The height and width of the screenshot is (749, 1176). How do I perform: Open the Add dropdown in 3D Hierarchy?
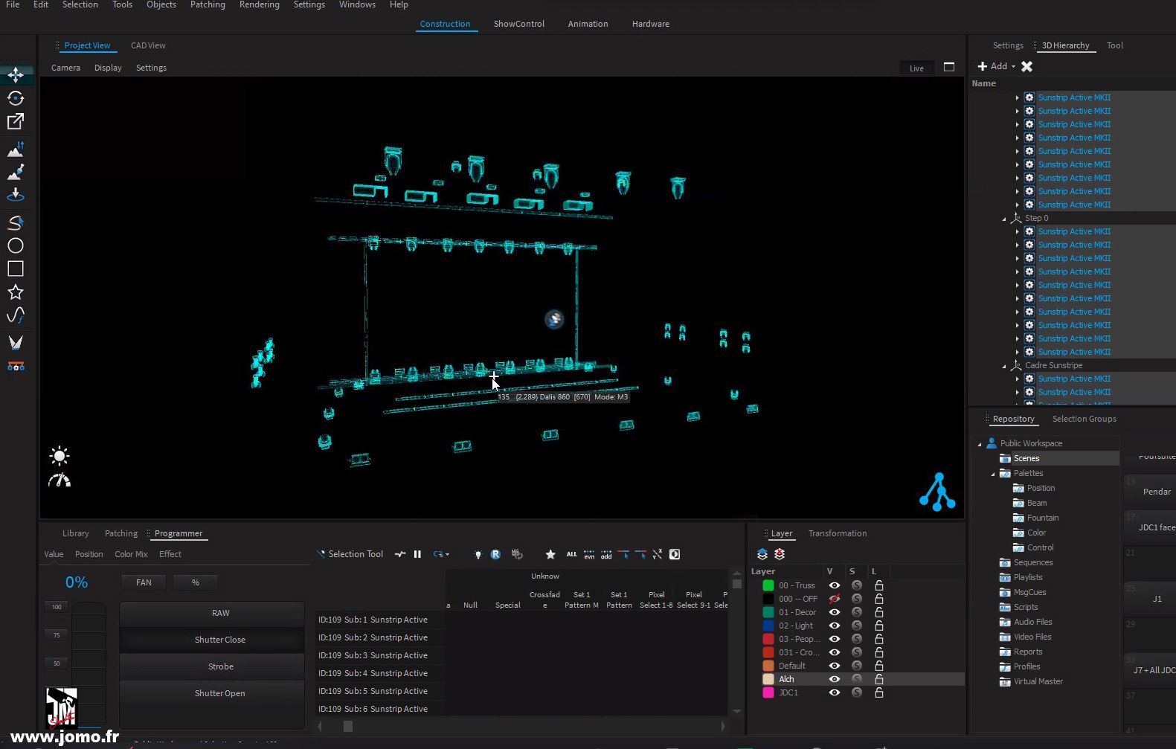[997, 67]
